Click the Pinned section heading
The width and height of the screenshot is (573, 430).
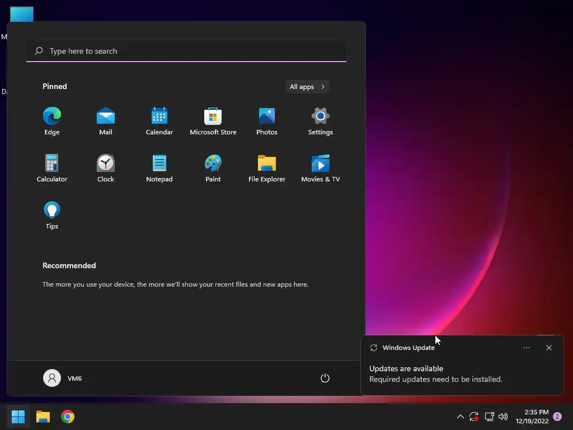(x=55, y=86)
